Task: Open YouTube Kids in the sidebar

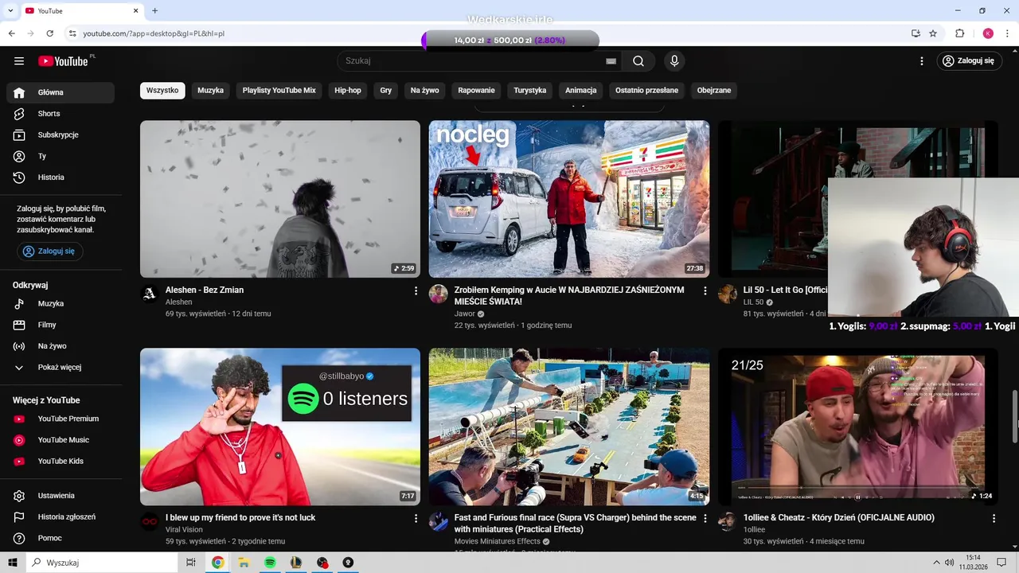Action: point(61,462)
